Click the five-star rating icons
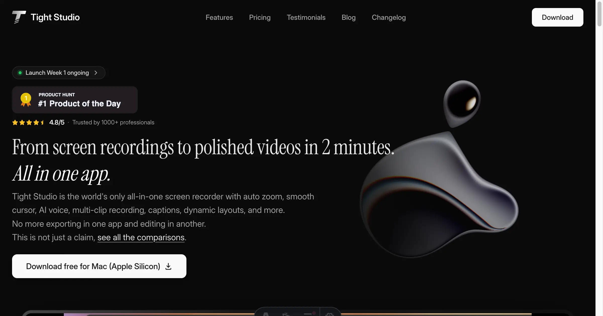603x316 pixels. coord(28,122)
